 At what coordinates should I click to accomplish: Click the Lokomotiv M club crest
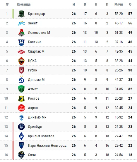tap(21, 33)
